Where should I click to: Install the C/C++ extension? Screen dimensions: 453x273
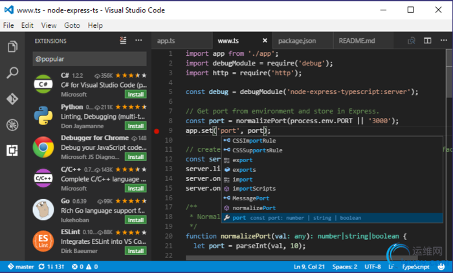coord(135,189)
